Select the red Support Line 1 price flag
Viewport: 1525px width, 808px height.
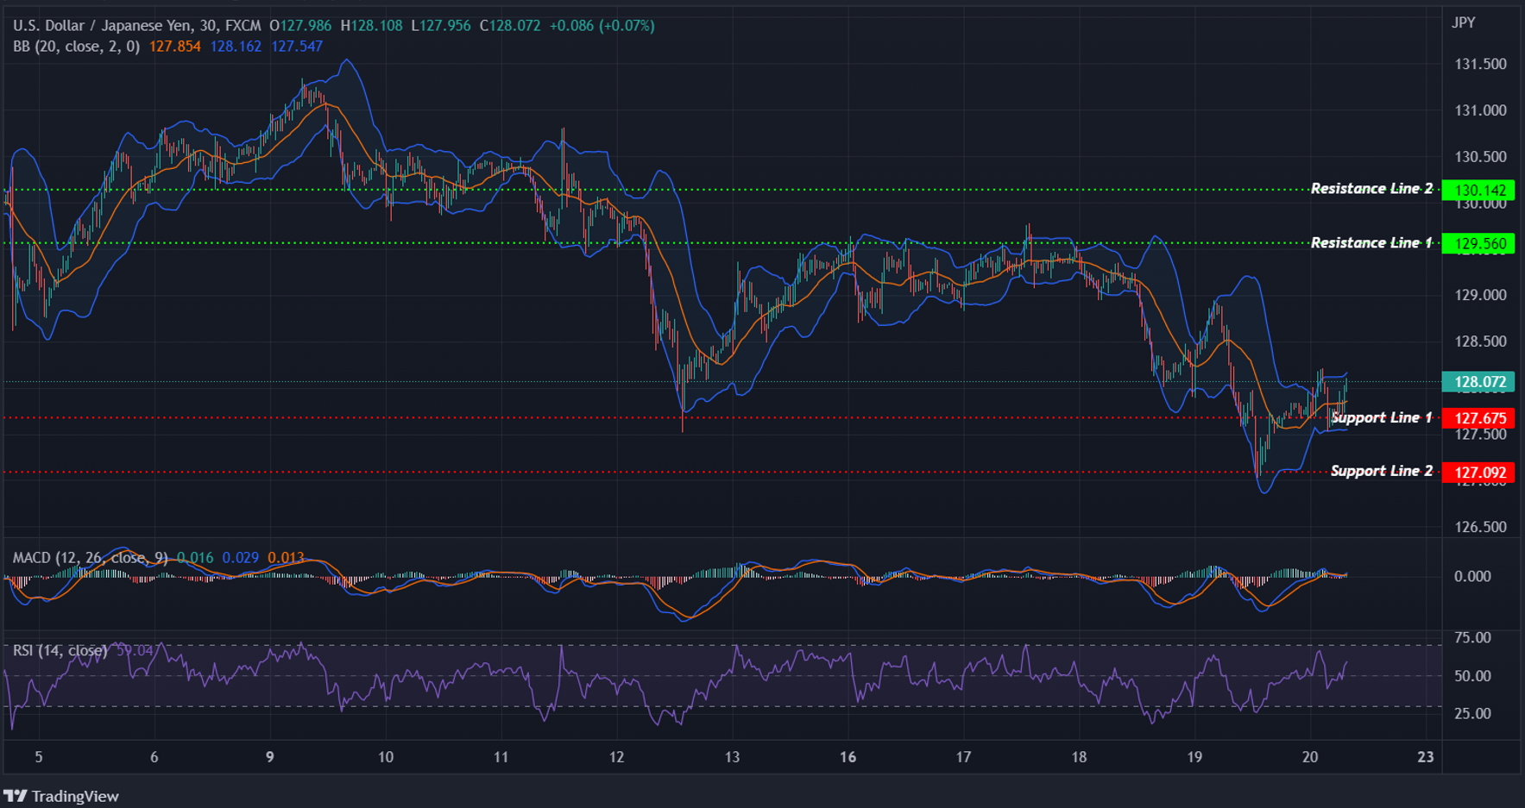tap(1478, 417)
